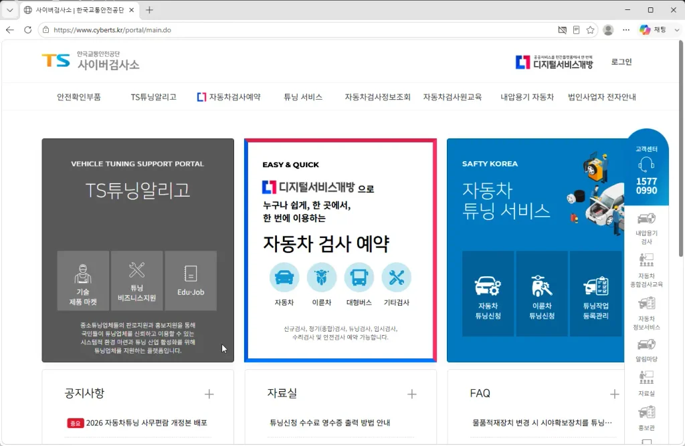The width and height of the screenshot is (685, 446).
Task: Open Copilot 채팅 button
Action: (653, 29)
